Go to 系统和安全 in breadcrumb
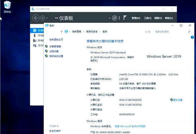196x134 pixels. [92, 32]
